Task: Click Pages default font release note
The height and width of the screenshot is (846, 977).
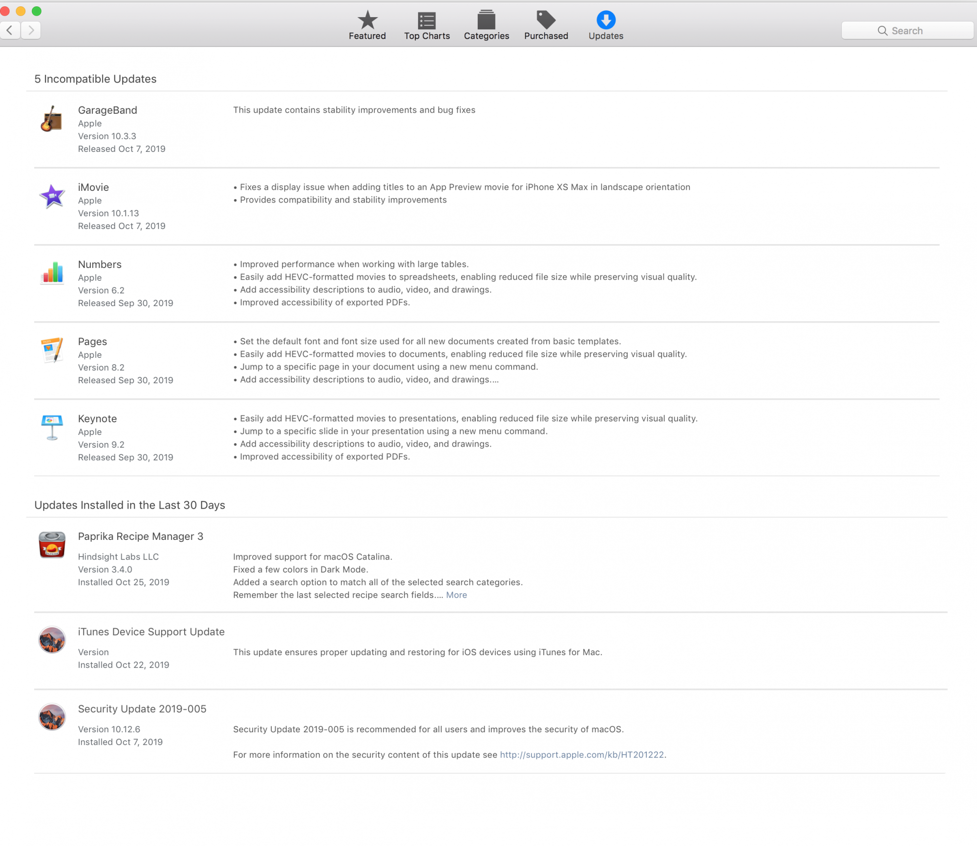Action: [427, 342]
